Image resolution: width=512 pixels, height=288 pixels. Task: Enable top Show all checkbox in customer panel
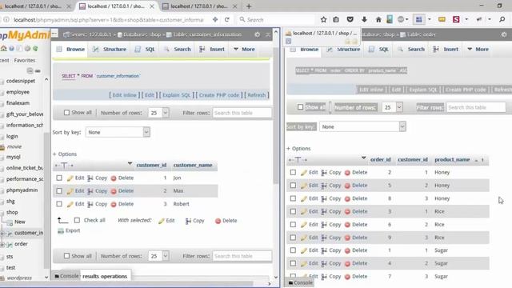(66, 112)
